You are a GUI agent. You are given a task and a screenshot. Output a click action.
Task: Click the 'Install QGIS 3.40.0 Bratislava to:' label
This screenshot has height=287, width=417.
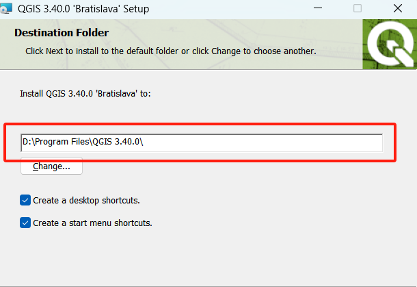85,92
